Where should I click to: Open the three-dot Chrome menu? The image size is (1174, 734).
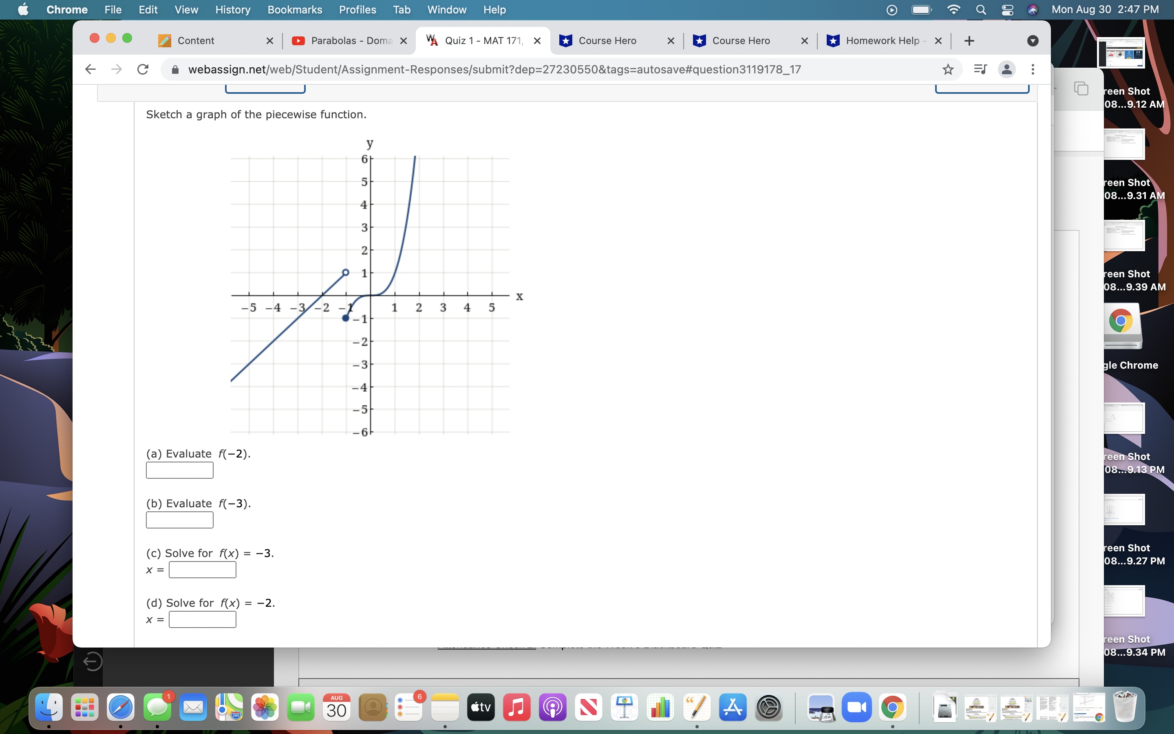(1033, 69)
